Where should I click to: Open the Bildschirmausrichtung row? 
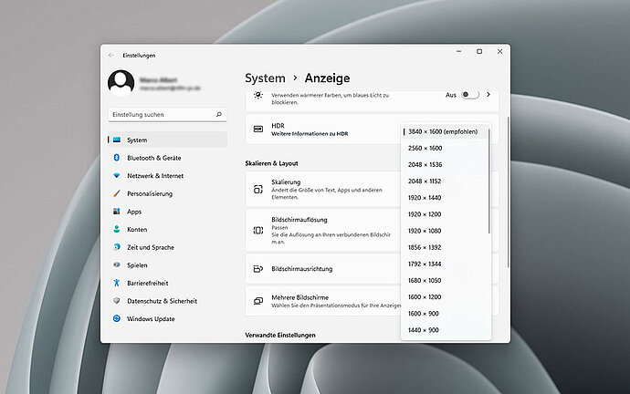pos(372,269)
